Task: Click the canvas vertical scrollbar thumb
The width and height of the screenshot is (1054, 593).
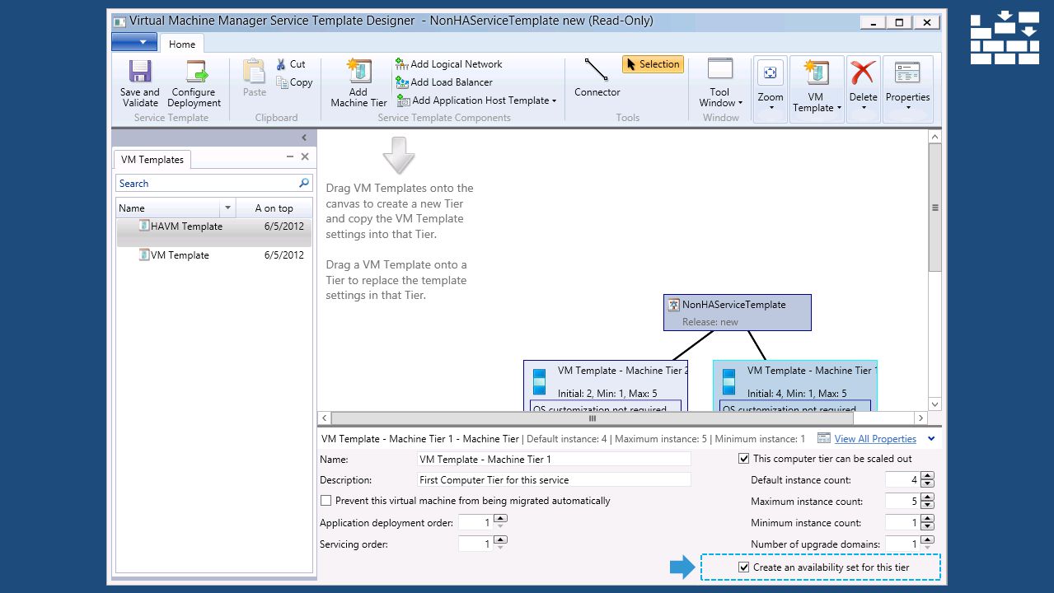Action: click(x=935, y=208)
